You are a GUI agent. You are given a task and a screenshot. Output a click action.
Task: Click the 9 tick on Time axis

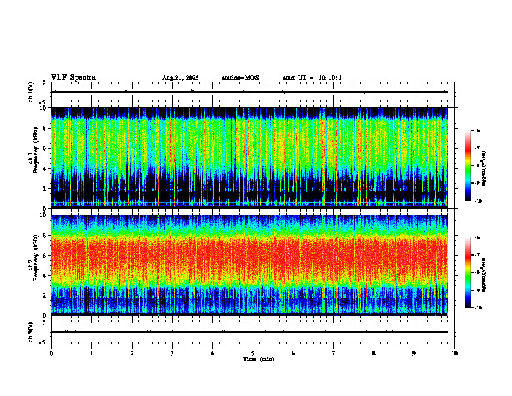414,353
